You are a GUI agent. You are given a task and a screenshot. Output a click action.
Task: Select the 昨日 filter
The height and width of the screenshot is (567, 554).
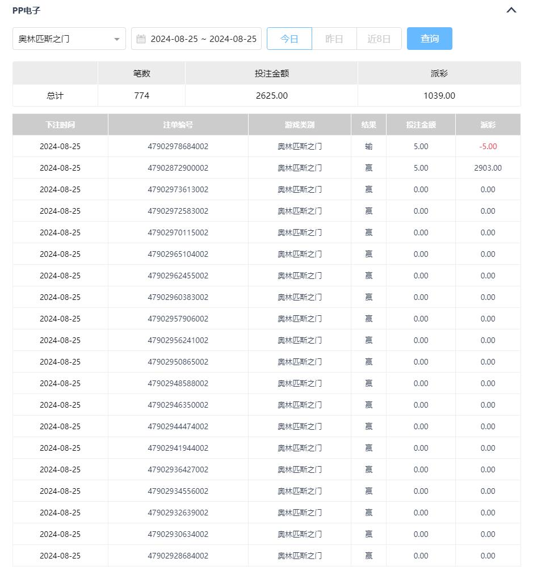click(334, 39)
